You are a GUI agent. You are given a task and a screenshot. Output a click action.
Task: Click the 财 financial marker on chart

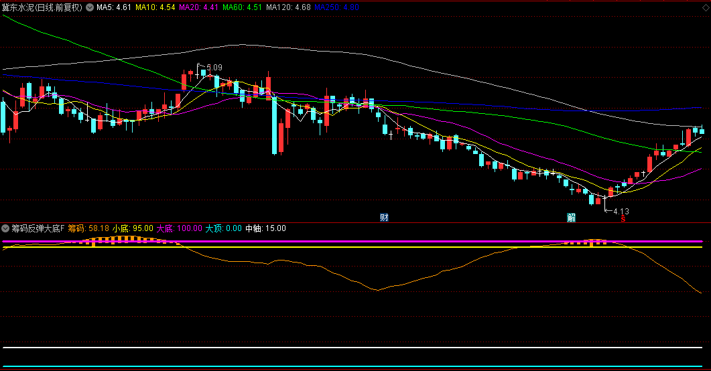(x=384, y=218)
